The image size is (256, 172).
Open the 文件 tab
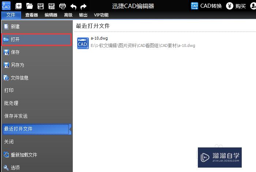click(11, 15)
